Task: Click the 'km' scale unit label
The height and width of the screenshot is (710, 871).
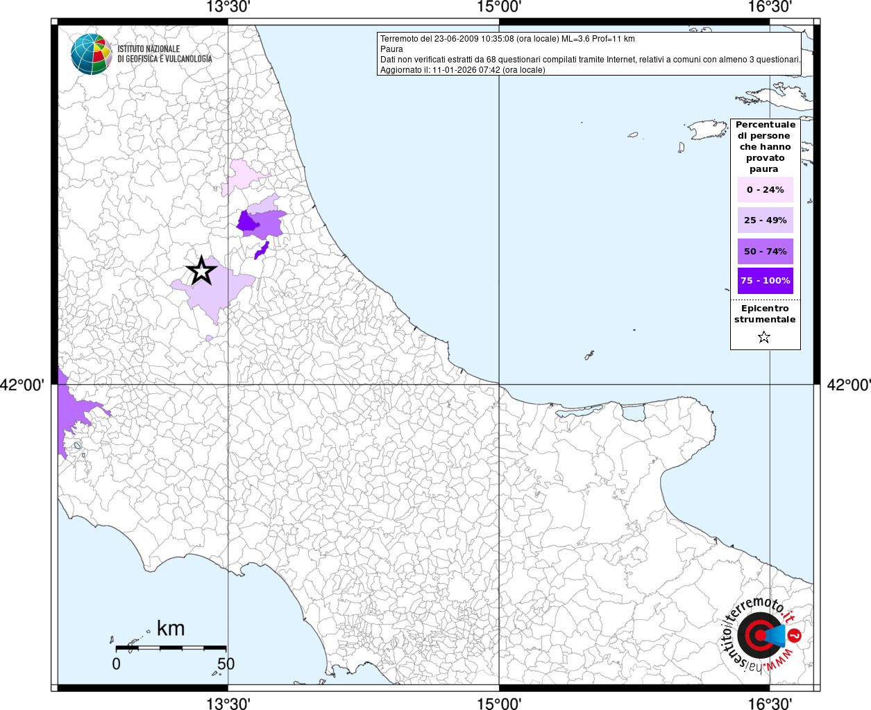Action: (x=171, y=628)
